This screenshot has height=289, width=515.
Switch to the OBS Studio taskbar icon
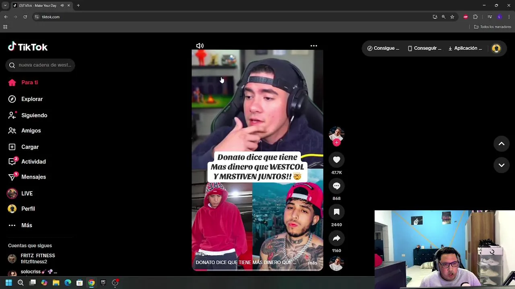click(115, 283)
